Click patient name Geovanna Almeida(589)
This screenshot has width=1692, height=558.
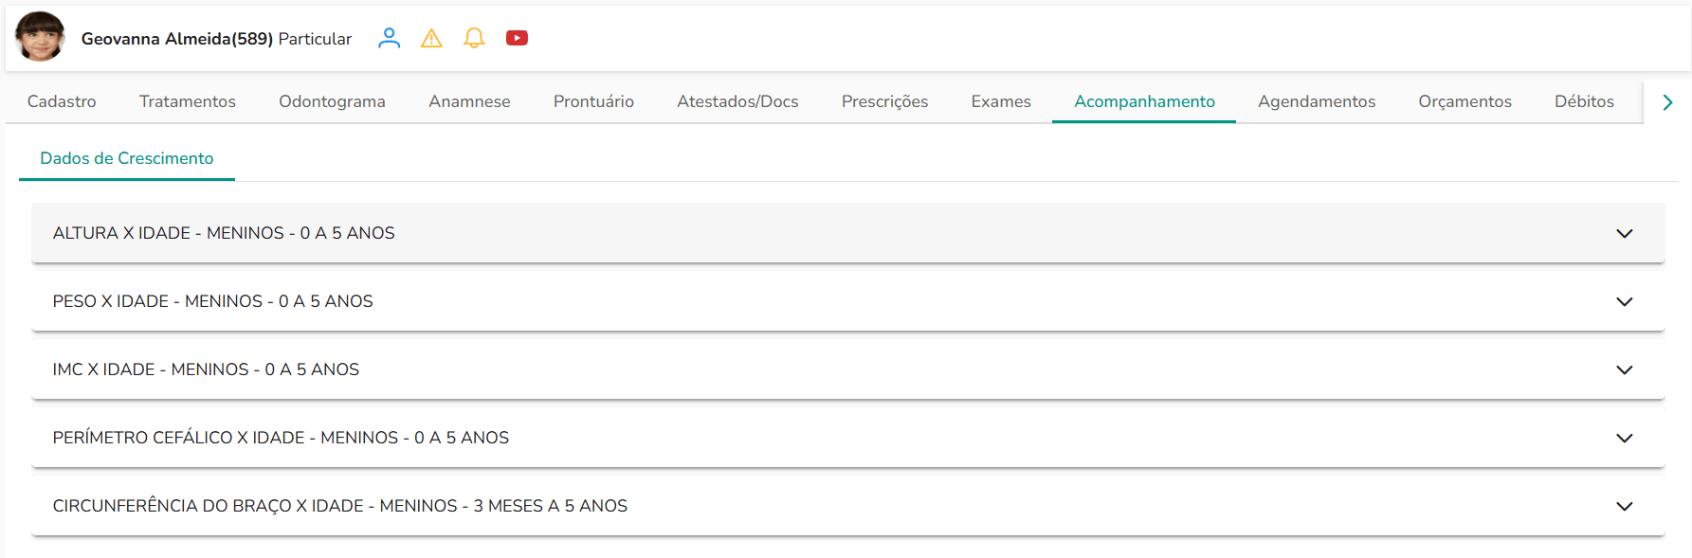[x=177, y=39]
